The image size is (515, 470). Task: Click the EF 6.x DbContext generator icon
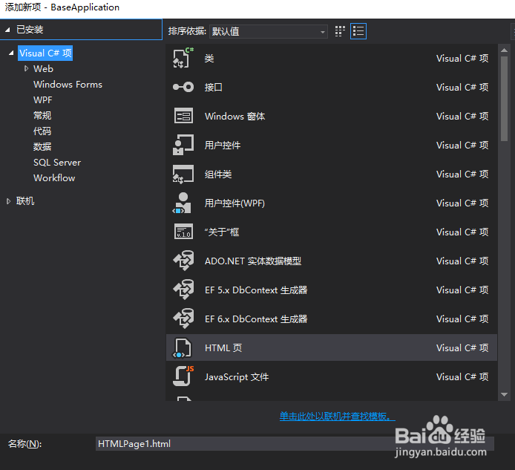(x=183, y=319)
